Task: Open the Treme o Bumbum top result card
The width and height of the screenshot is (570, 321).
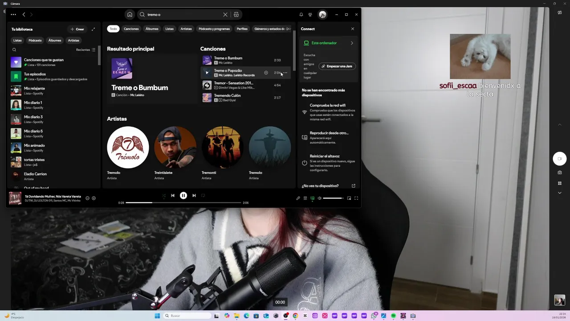Action: (152, 79)
